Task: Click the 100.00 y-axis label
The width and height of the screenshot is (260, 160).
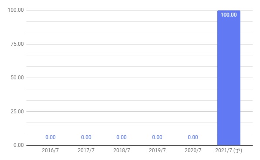Action: pyautogui.click(x=16, y=10)
